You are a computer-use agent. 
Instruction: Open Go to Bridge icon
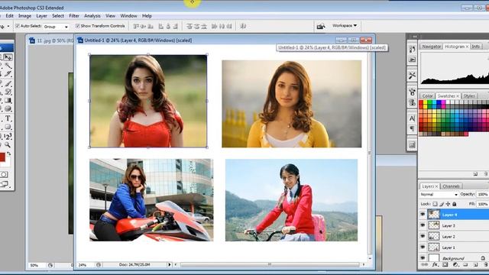[x=321, y=26]
